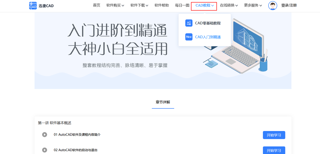
Task: Play lesson 02 AutoCAD软件的启动与退出 icon
Action: (x=45, y=150)
